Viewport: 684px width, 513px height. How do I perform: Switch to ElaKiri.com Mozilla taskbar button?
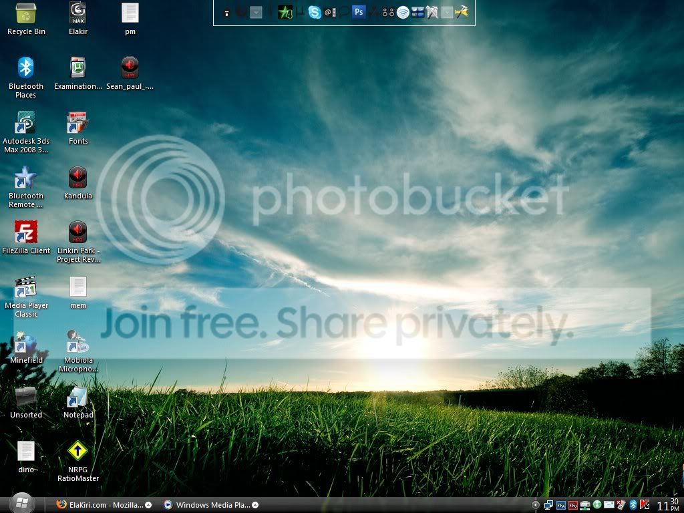coord(104,505)
